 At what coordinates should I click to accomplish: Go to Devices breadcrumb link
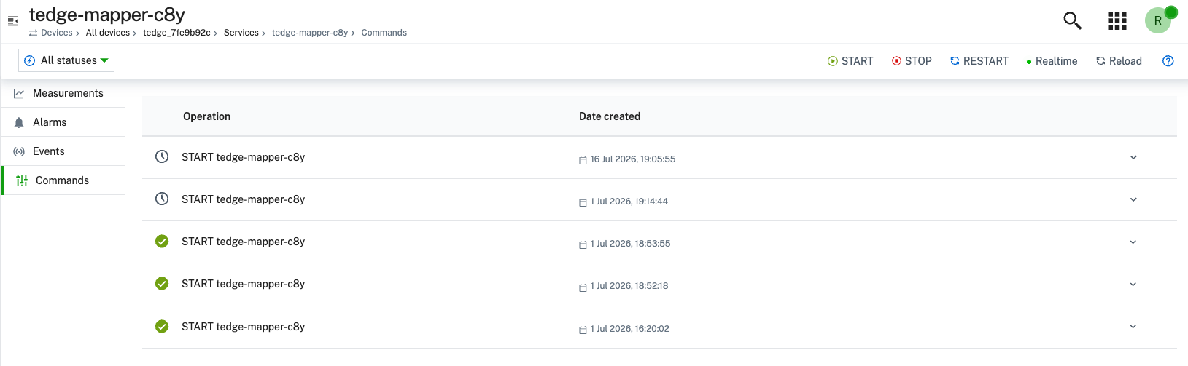tap(57, 33)
